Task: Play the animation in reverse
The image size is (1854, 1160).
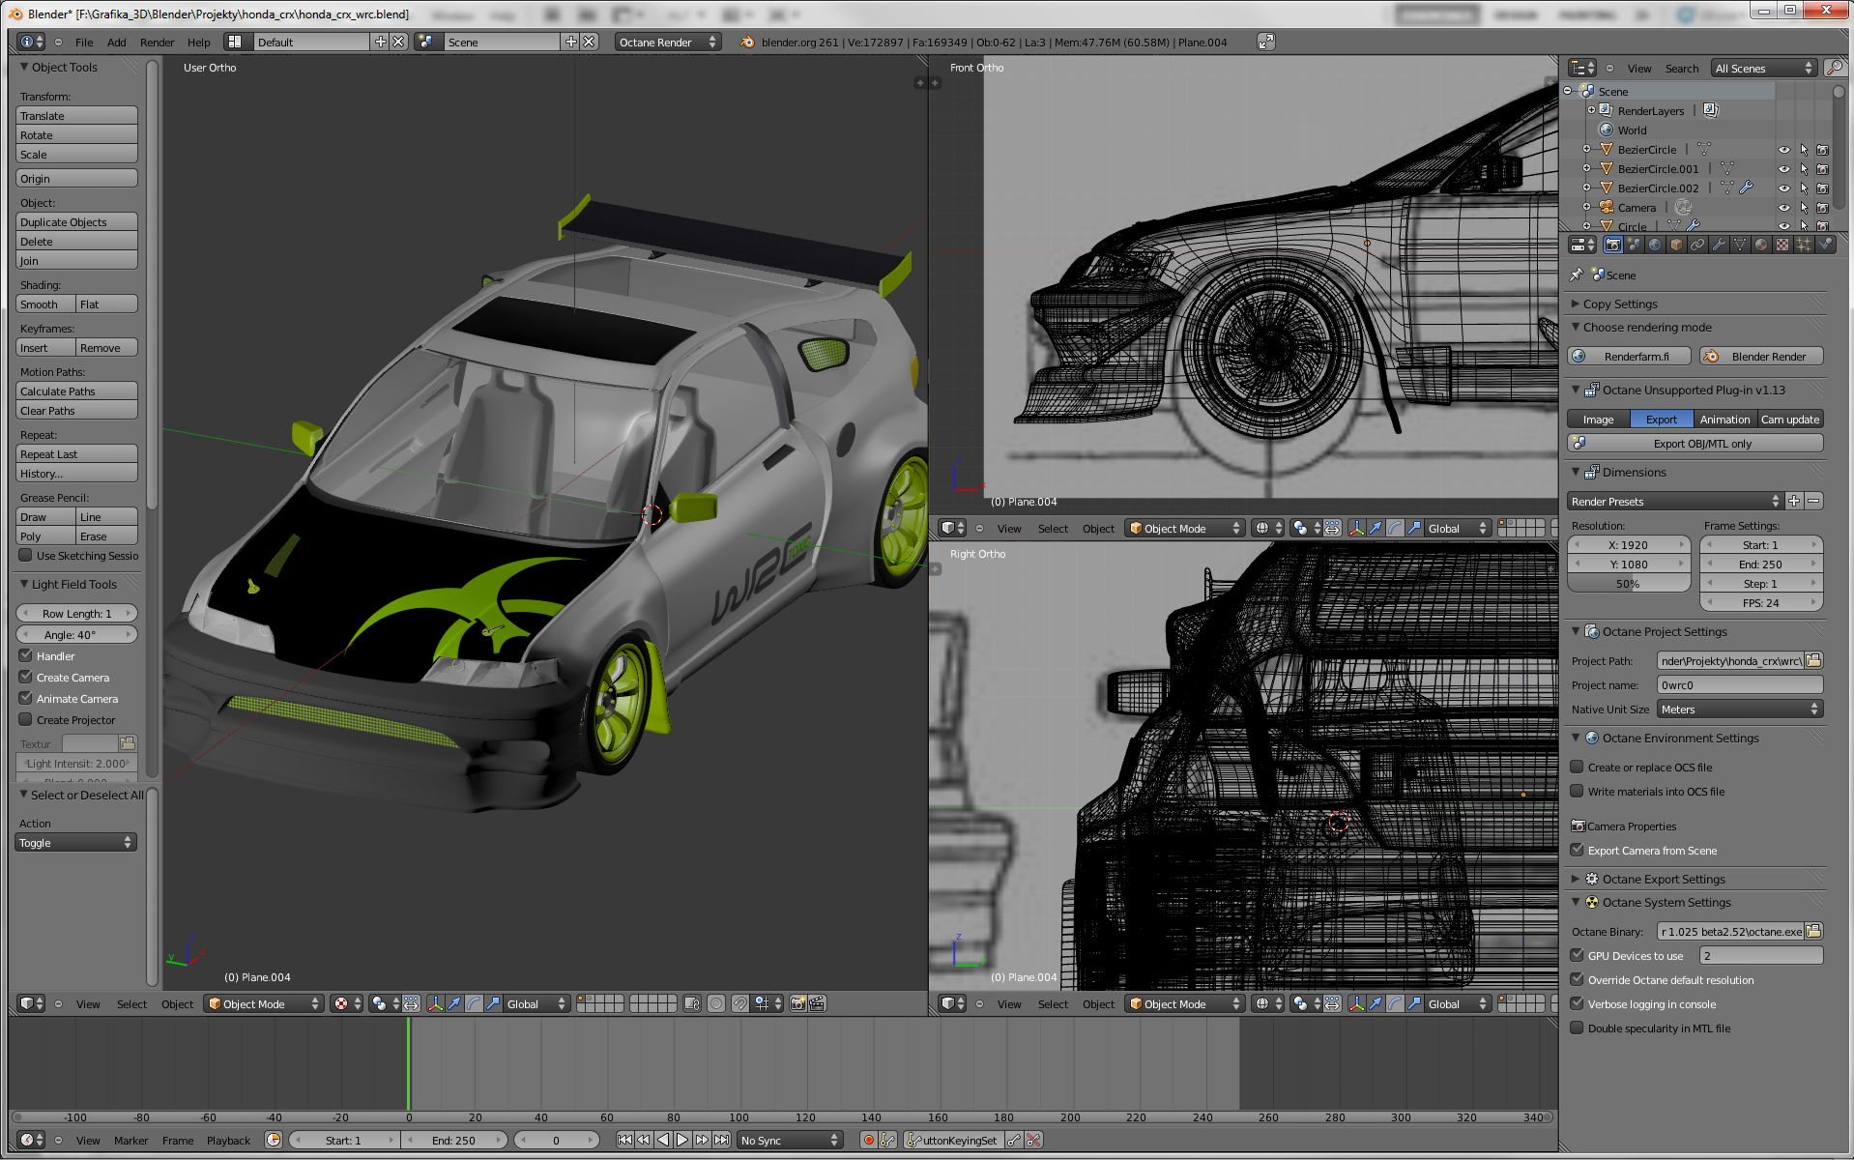Action: 663,1141
